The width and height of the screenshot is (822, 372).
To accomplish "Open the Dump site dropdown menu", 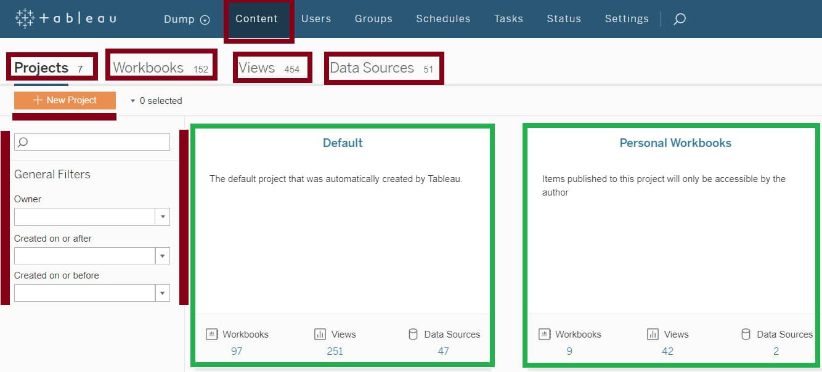I will pos(187,19).
